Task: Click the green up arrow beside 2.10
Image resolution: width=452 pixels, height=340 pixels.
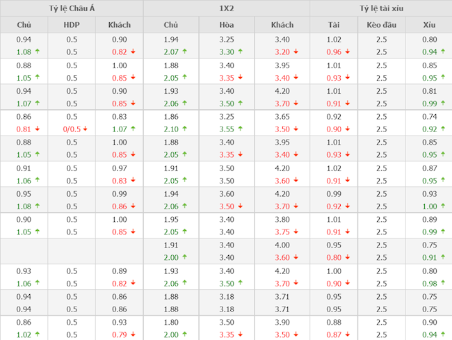Action: click(184, 129)
